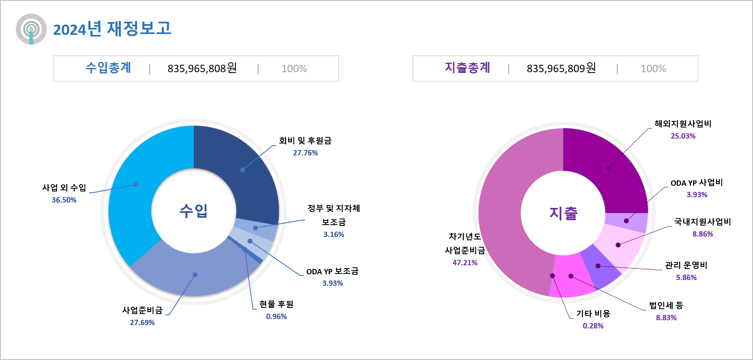This screenshot has height=360, width=753.
Task: Click the 지출 donut center label
Action: (563, 213)
